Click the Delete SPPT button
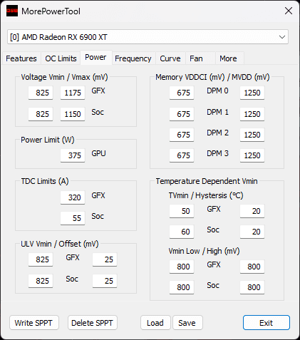This screenshot has height=340, width=300. [x=93, y=323]
